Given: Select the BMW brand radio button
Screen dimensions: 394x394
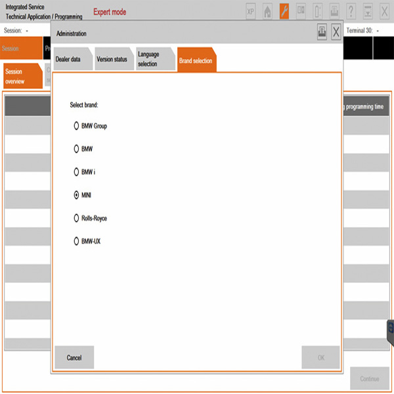Looking at the screenshot, I should coord(77,149).
